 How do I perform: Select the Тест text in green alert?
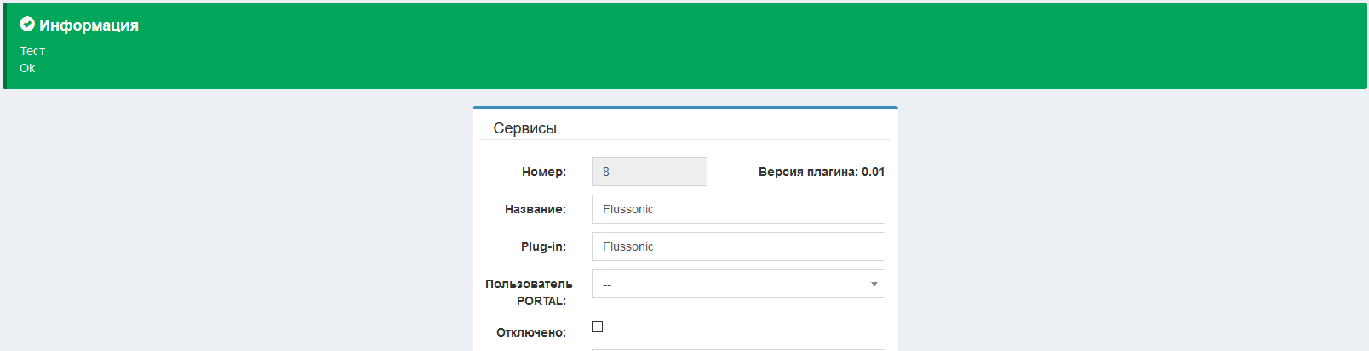(32, 51)
